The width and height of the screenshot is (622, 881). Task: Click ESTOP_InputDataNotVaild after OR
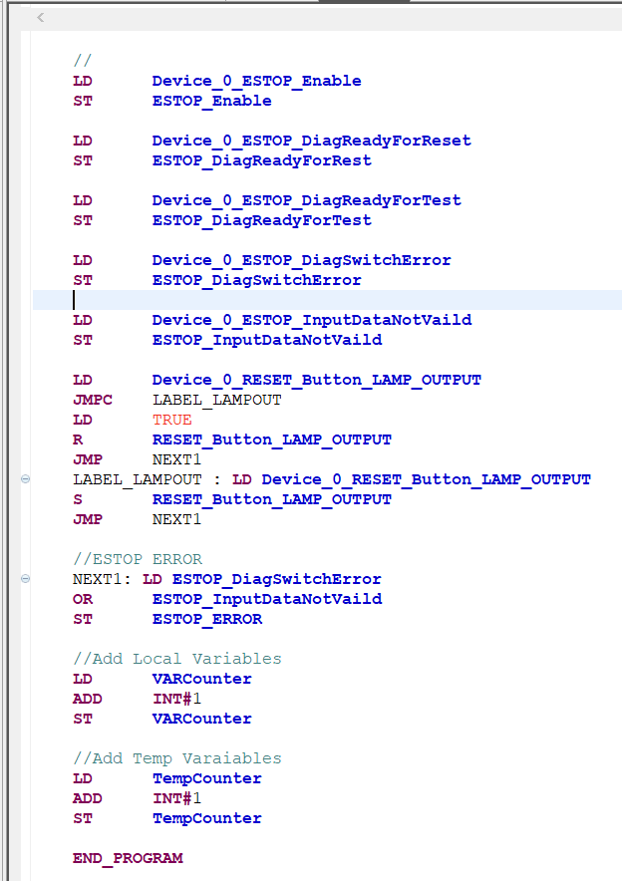267,599
